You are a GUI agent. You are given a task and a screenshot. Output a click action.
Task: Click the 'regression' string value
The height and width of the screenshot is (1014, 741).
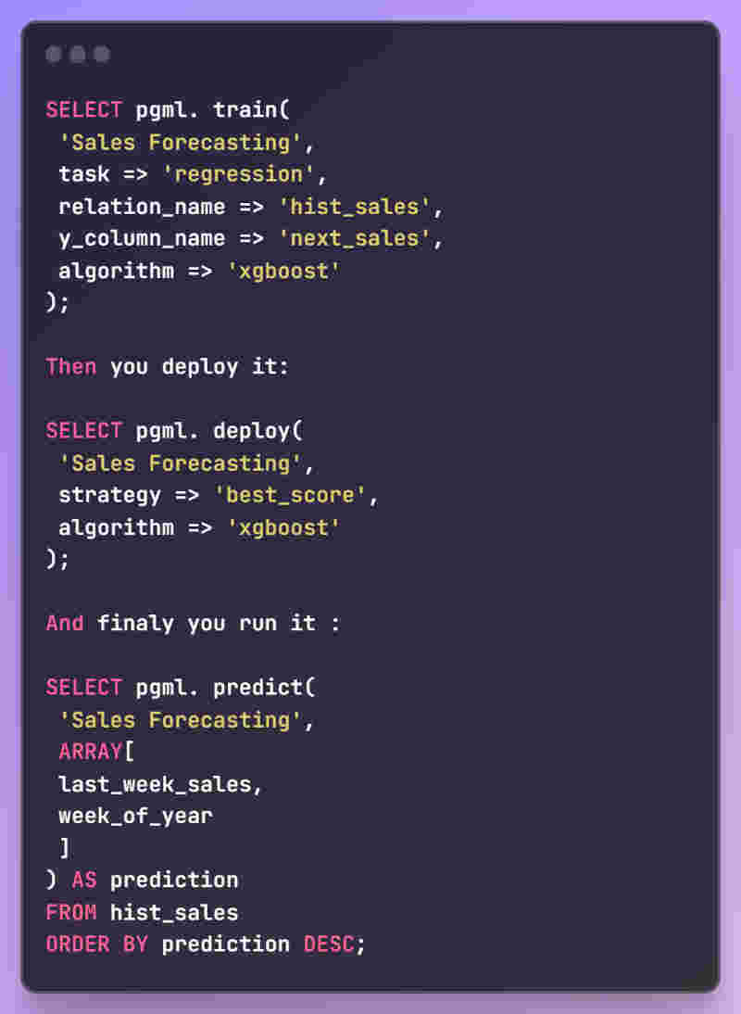pyautogui.click(x=238, y=174)
